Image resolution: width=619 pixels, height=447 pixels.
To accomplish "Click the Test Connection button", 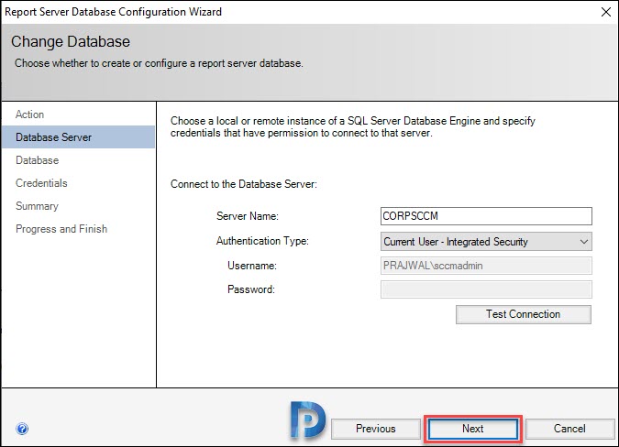I will [x=524, y=314].
